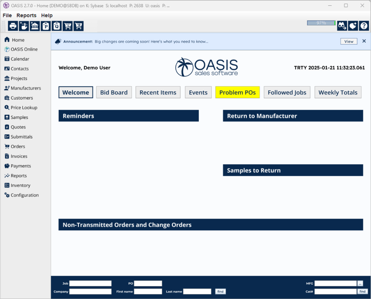Click View on the announcement banner
371x299 pixels.
349,41
